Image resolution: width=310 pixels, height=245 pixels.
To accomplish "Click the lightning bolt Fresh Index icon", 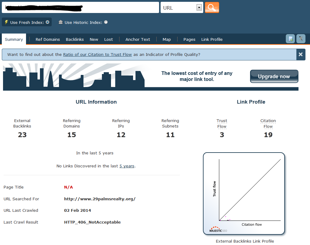I will click(6, 22).
